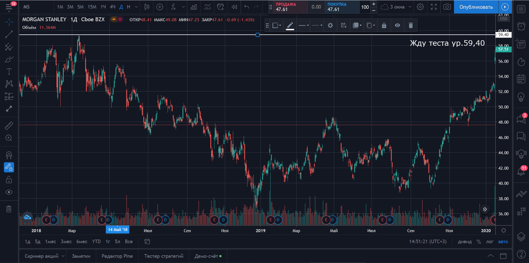Select the brush geometric shapes tool
The height and width of the screenshot is (263, 529).
[9, 59]
